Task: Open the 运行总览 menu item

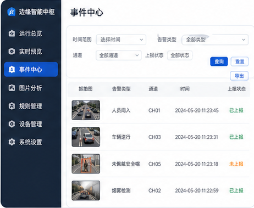Action: 31,33
